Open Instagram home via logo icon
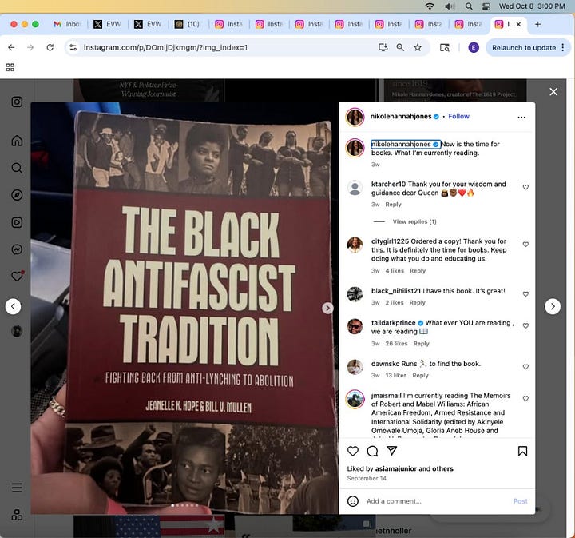This screenshot has width=575, height=538. coord(17,102)
